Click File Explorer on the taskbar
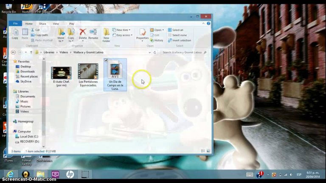The width and height of the screenshot is (326, 183). 41,174
